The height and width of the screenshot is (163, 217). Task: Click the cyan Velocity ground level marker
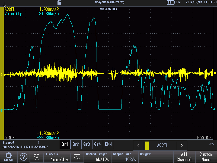coord(2,110)
